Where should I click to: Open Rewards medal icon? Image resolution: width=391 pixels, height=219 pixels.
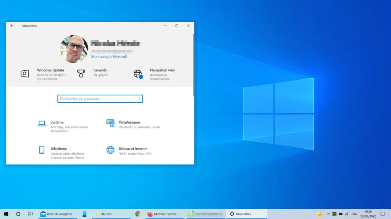click(x=81, y=73)
